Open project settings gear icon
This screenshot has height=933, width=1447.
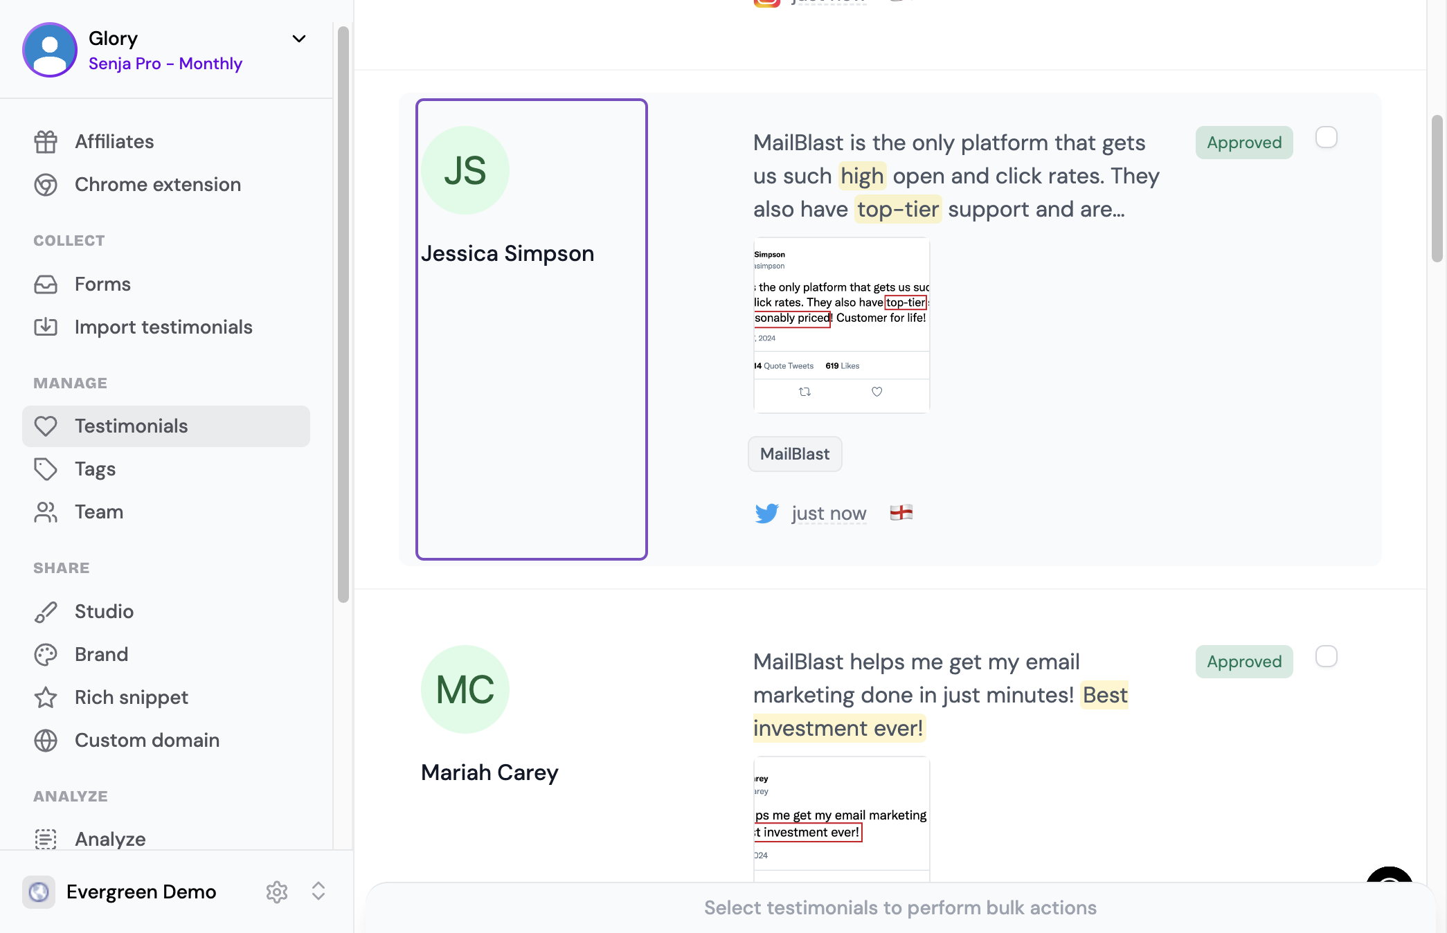pos(277,892)
